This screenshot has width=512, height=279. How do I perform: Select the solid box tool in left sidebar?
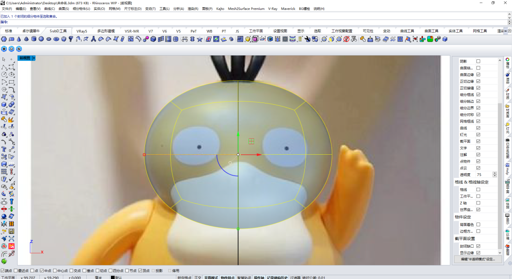tap(4, 104)
